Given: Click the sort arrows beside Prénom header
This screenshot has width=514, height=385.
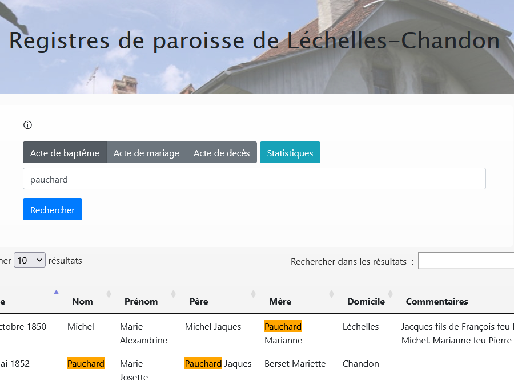Looking at the screenshot, I should [173, 294].
